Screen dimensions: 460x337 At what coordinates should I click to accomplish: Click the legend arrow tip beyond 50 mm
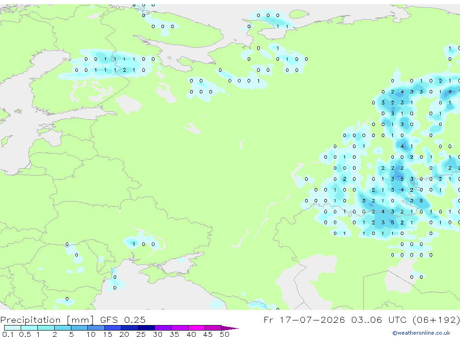tap(230, 328)
